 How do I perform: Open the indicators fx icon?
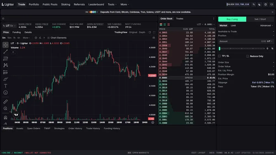coord(40,38)
